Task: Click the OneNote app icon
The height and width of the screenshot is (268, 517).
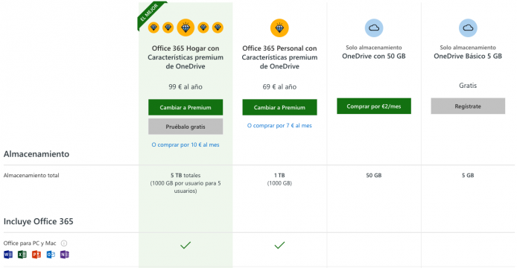Action: coord(65,255)
